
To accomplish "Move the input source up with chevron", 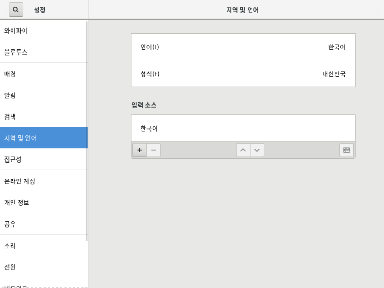I will [243, 150].
